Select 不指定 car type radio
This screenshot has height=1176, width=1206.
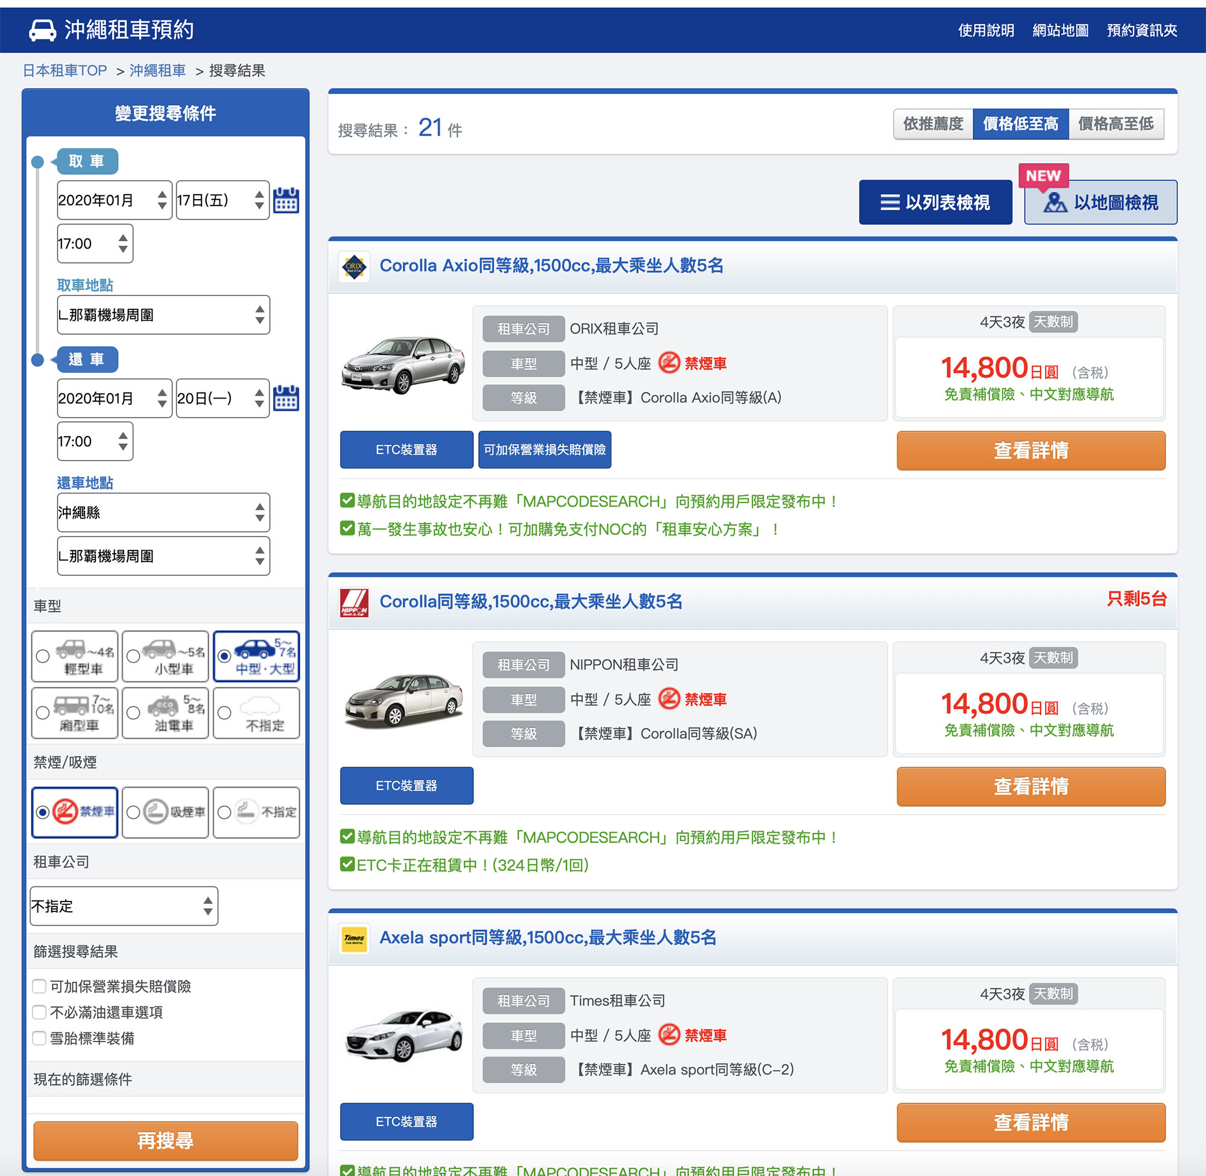(225, 713)
